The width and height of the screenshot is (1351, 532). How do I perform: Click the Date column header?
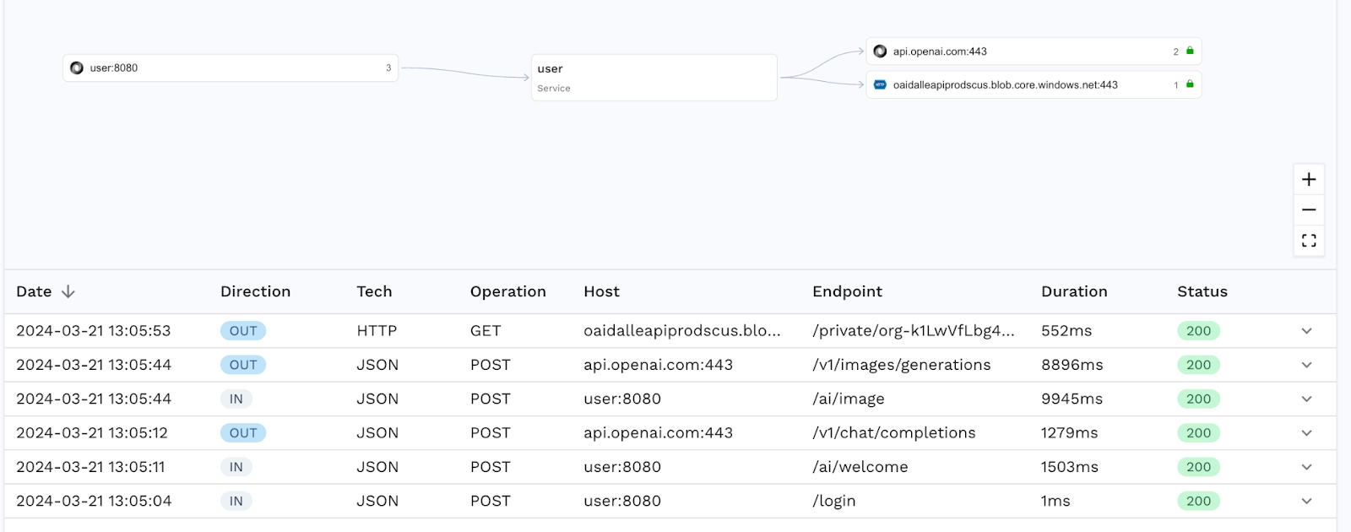pos(34,291)
